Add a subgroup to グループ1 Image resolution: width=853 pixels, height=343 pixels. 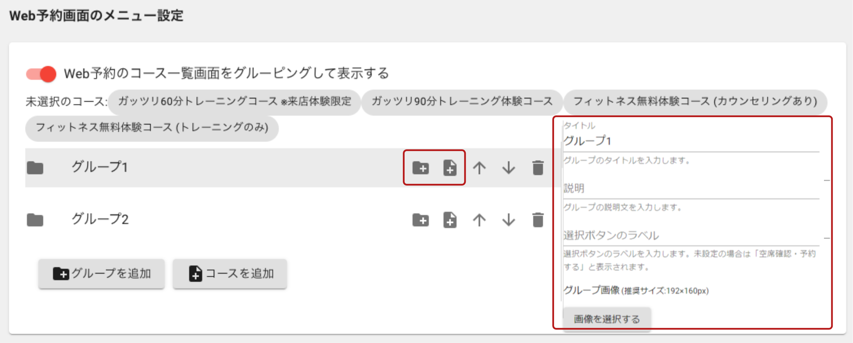(x=421, y=168)
